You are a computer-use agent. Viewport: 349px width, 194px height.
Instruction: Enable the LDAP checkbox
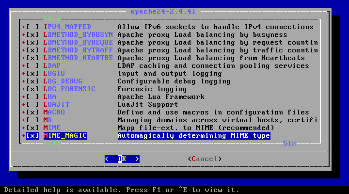32,66
